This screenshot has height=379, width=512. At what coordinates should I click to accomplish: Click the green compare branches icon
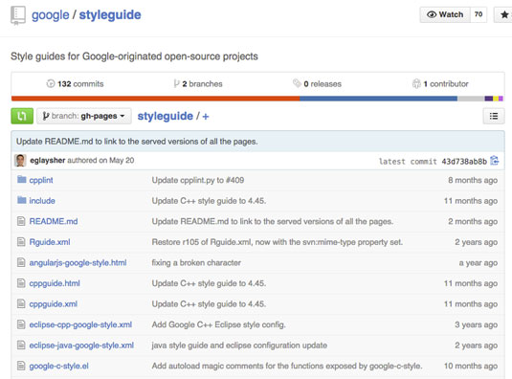coord(22,116)
